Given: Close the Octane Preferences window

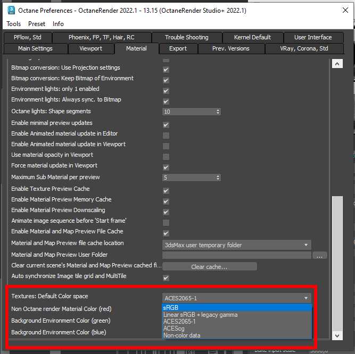Looking at the screenshot, I should point(345,10).
